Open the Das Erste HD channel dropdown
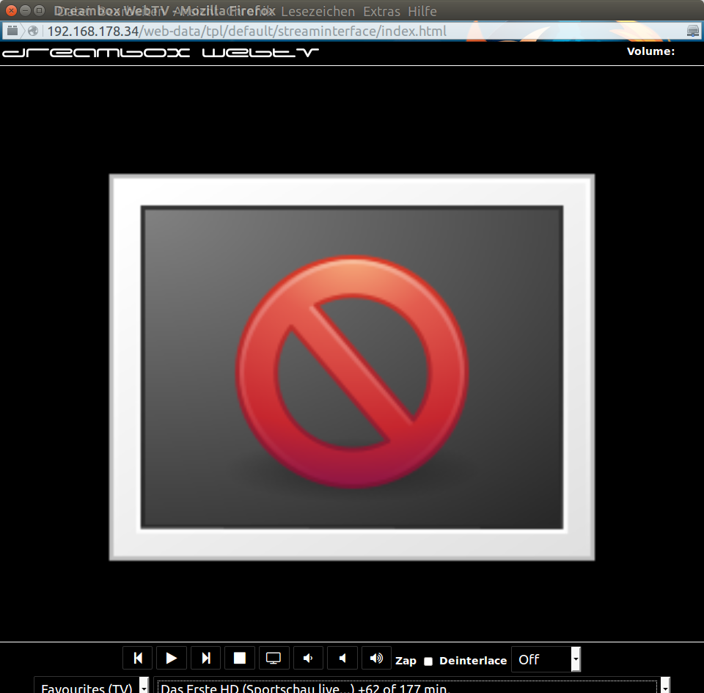 pos(414,686)
